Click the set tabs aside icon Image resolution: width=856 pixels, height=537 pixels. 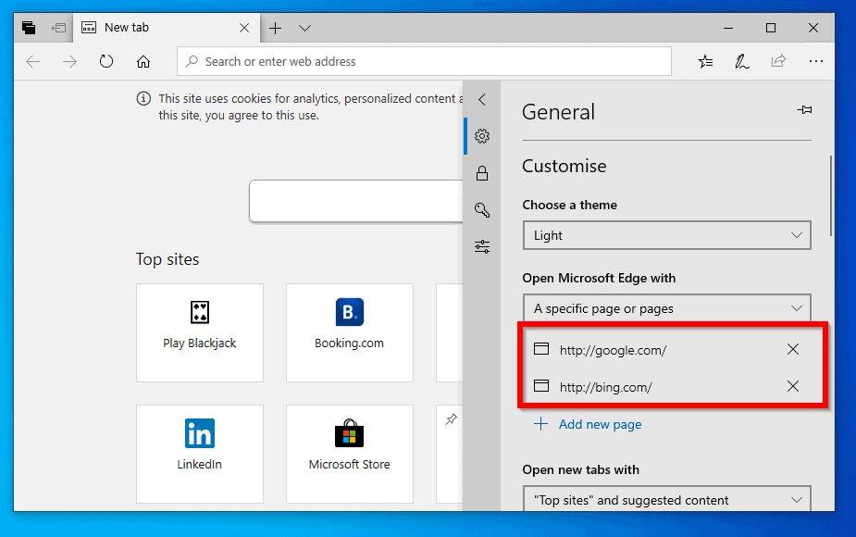click(58, 28)
